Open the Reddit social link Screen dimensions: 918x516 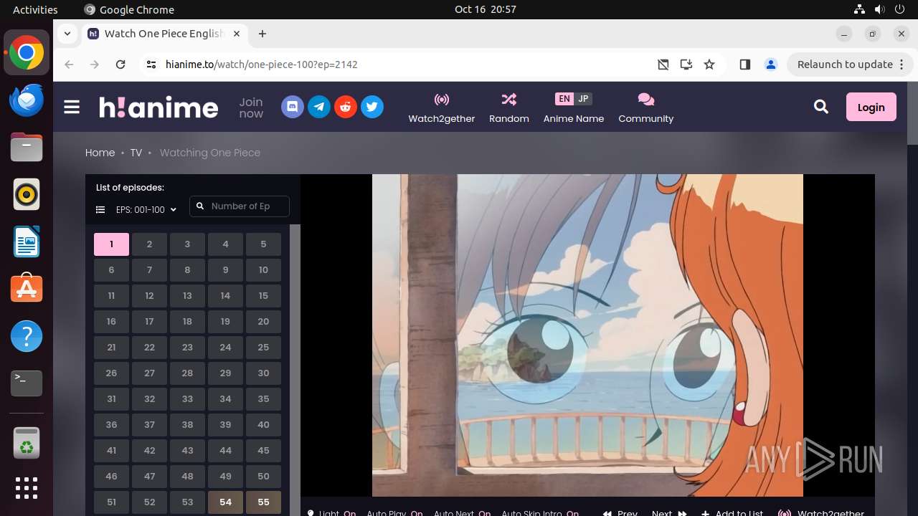tap(345, 107)
